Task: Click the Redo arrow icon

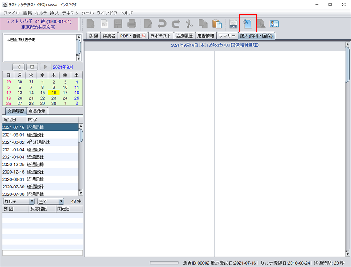Action: pos(175,24)
